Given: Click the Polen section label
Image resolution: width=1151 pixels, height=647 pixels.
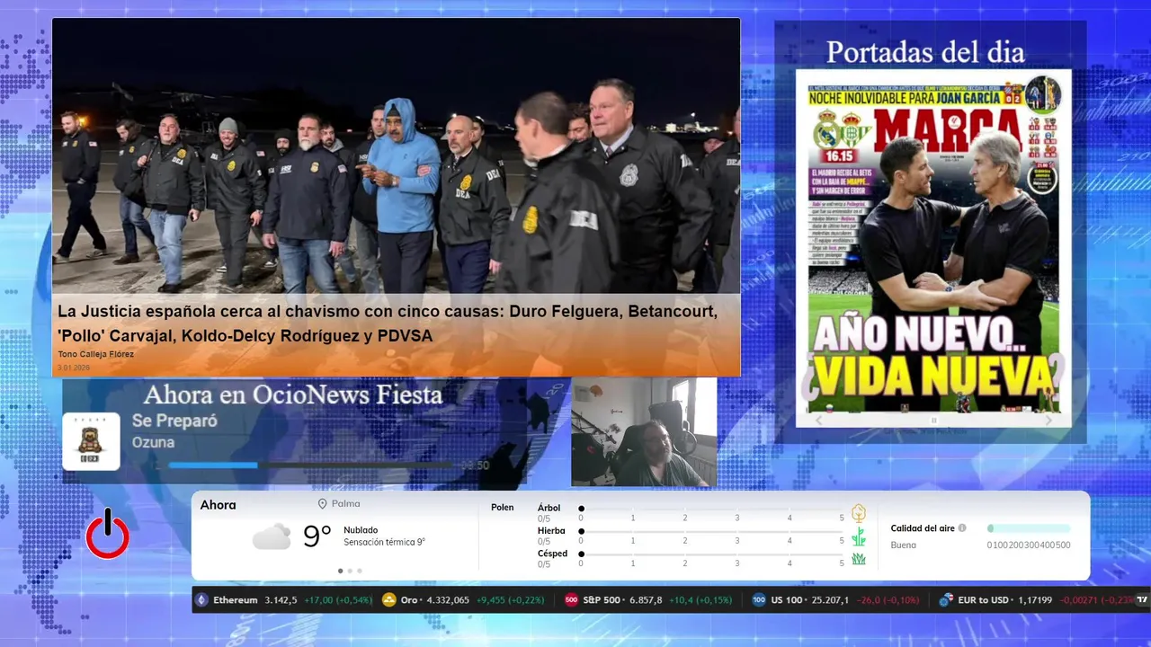Looking at the screenshot, I should click(x=503, y=508).
